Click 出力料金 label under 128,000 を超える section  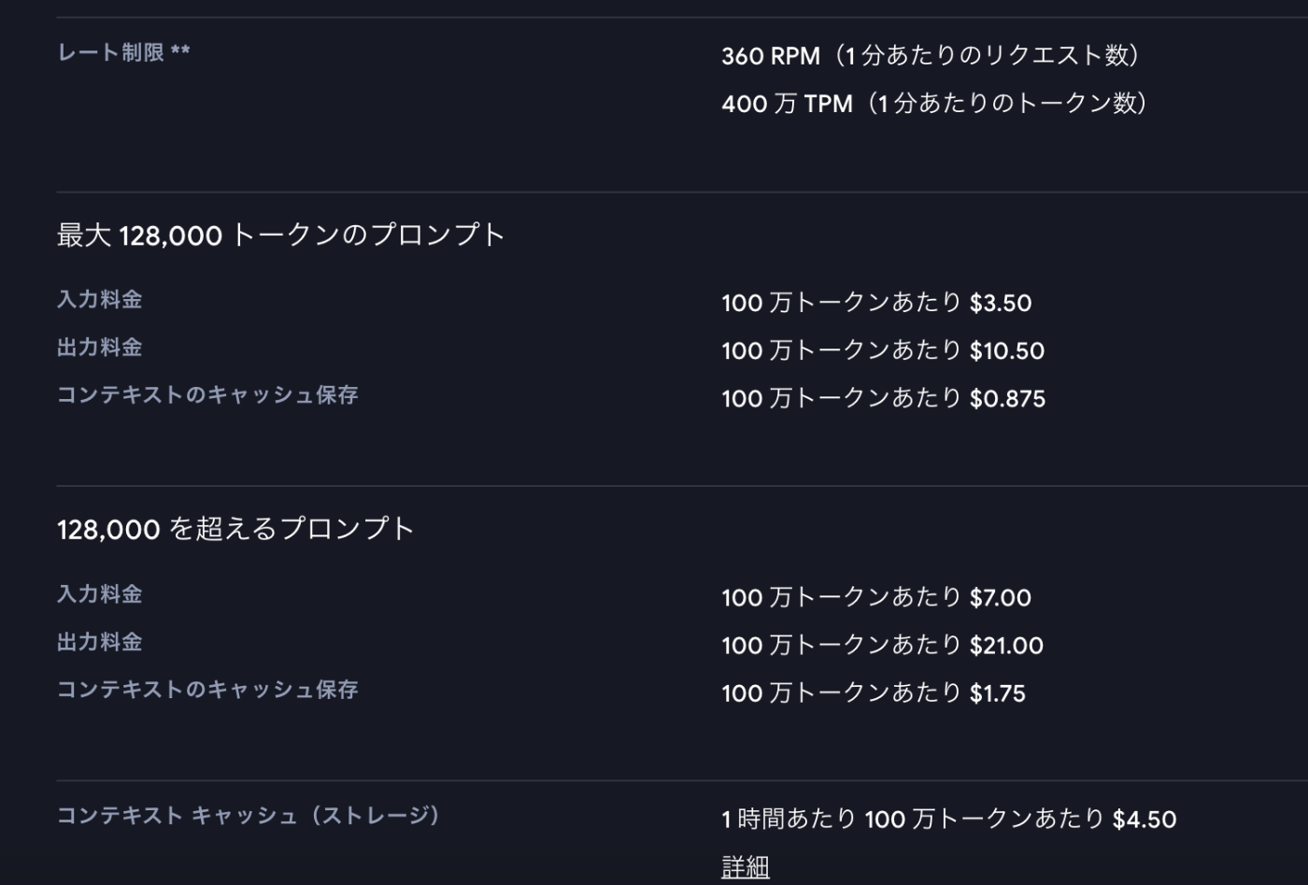[100, 641]
